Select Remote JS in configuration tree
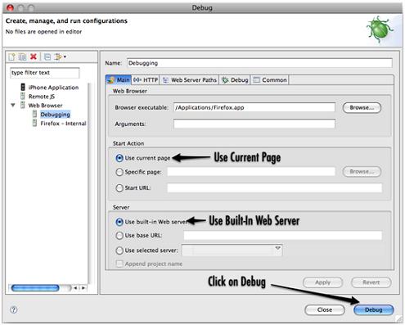Screen dimensions: 405x325 (42, 97)
